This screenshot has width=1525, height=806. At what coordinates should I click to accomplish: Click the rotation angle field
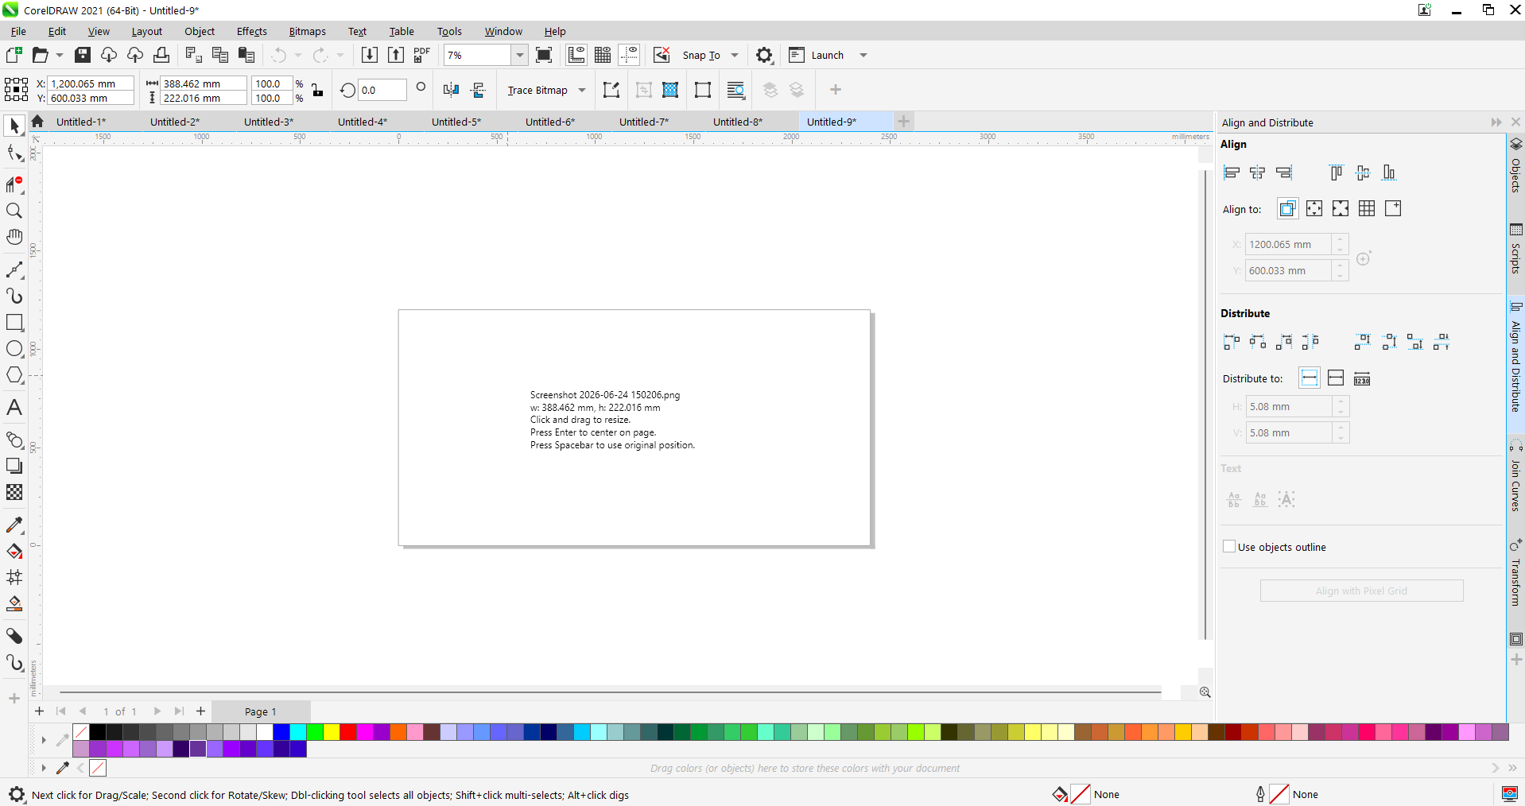click(382, 90)
